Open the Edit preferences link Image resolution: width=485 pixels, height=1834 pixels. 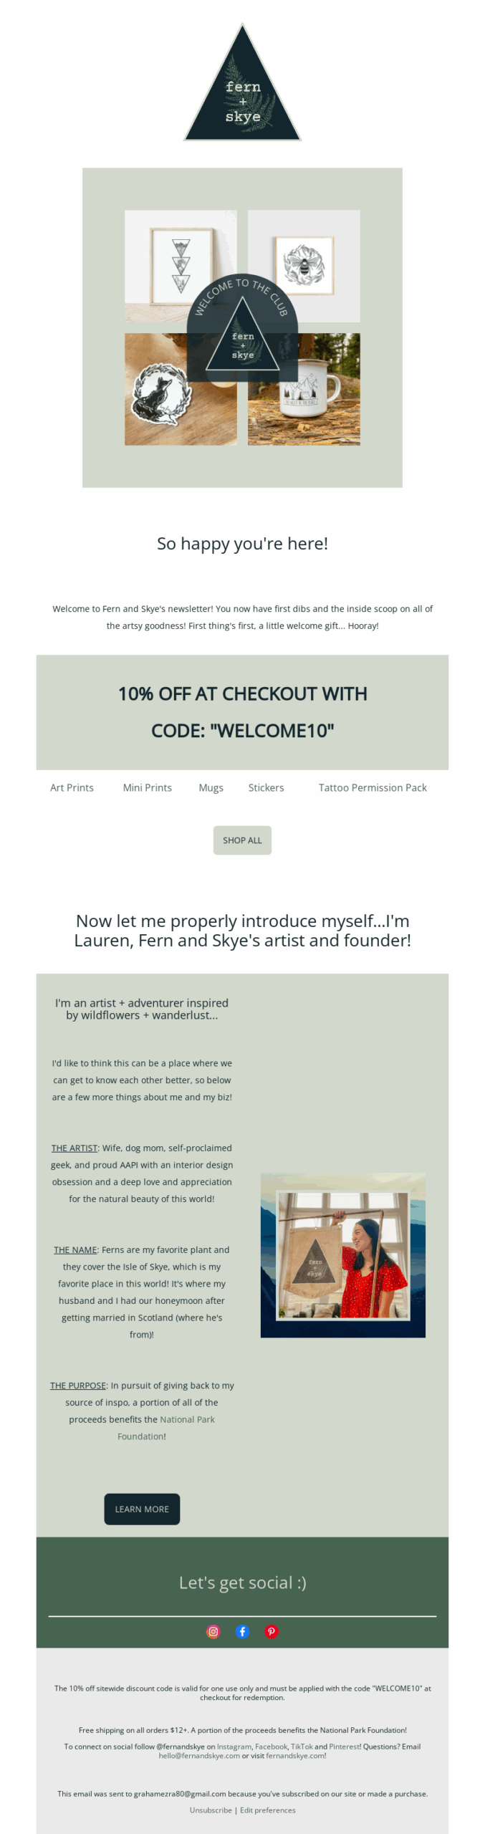click(268, 1810)
